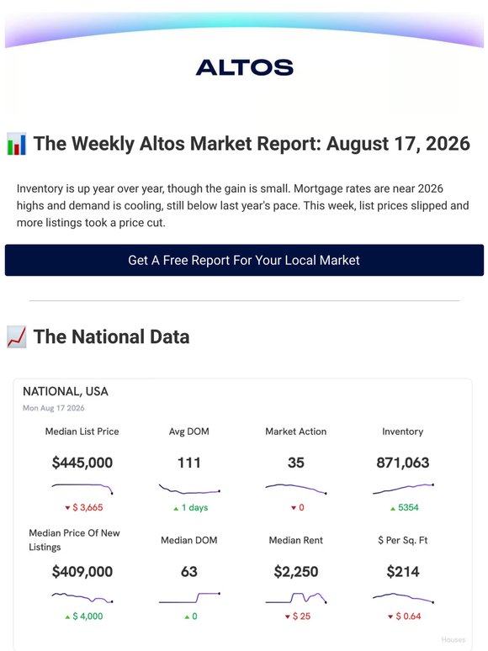Viewport: 488px width, 651px height.
Task: Click the red down arrow next to $ 25
Action: [287, 617]
